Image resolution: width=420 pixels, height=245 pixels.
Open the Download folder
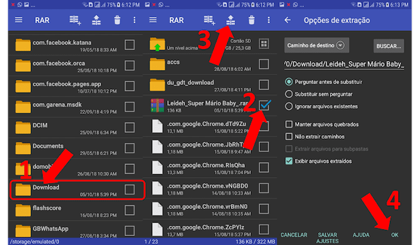[46, 188]
